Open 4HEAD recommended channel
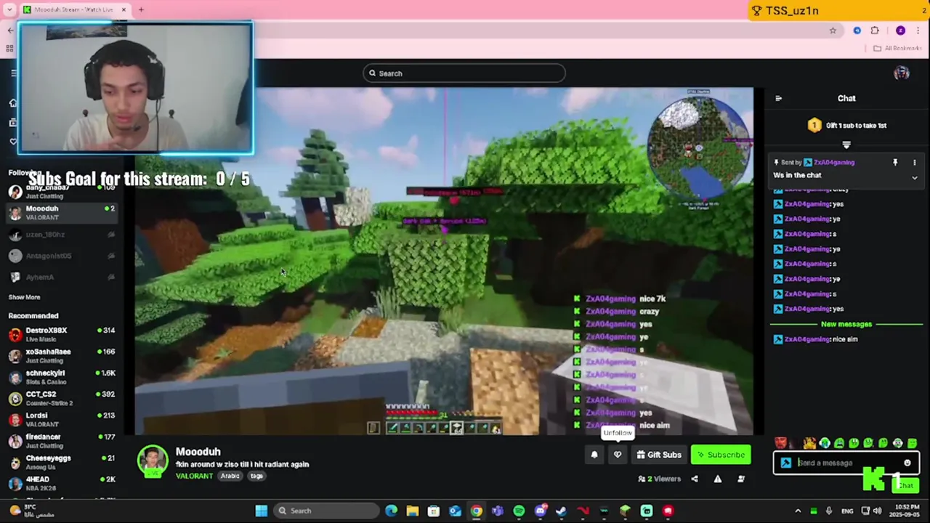 pyautogui.click(x=62, y=484)
